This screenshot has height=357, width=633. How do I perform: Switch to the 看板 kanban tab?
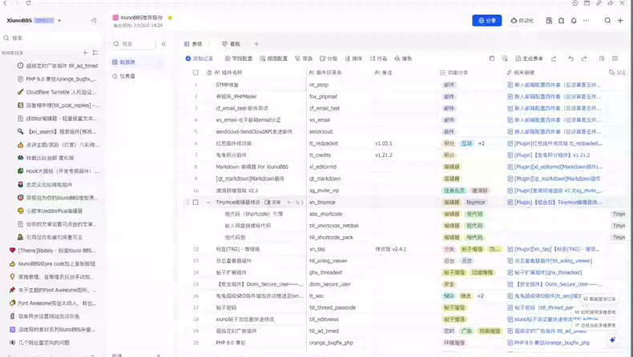pyautogui.click(x=232, y=44)
